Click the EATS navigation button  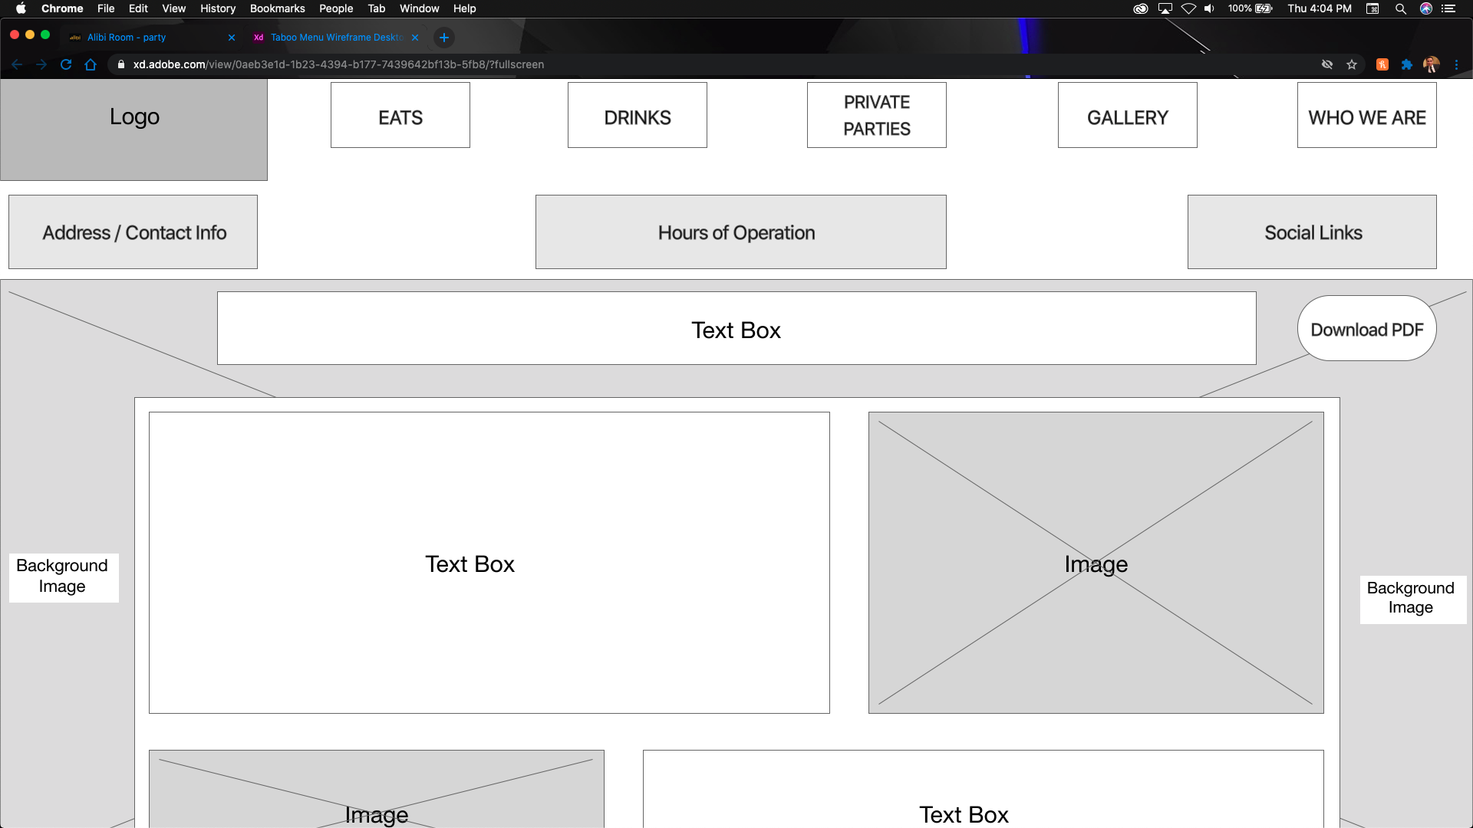400,116
